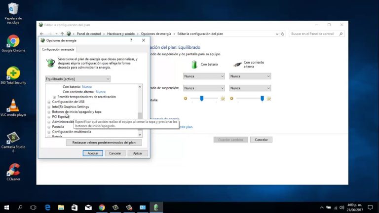
Task: Select the power options battery taskbar icon
Action: click(x=156, y=208)
